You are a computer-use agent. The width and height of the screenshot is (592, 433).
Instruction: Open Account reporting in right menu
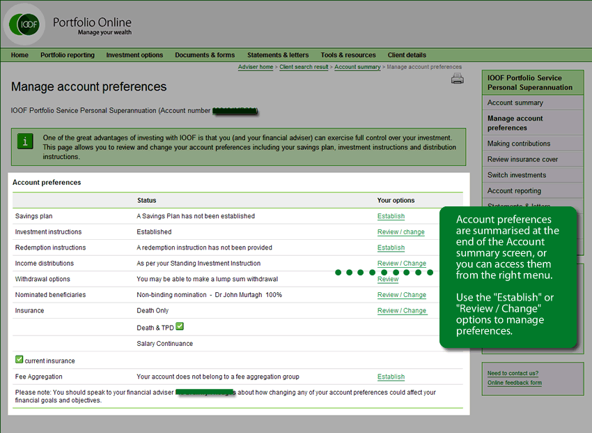coord(533,191)
